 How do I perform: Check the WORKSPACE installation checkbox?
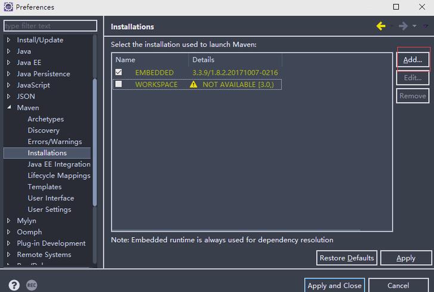coord(119,84)
